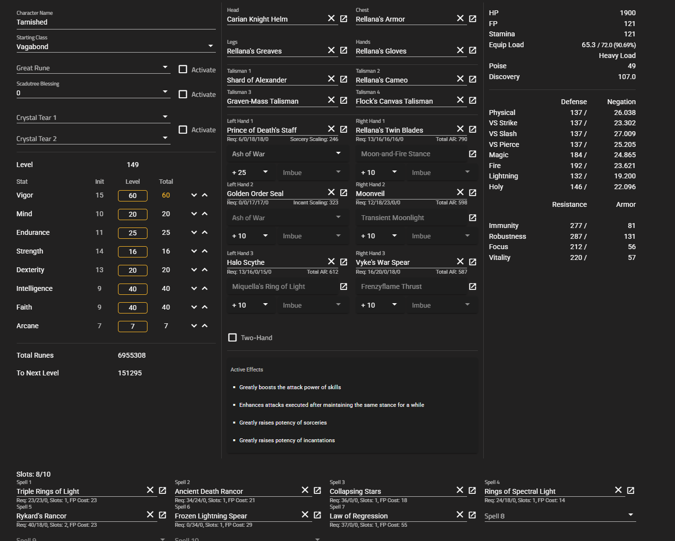The image size is (675, 541).
Task: Open Rellana's Twin Blades upgrade level dropdown
Action: tap(380, 172)
